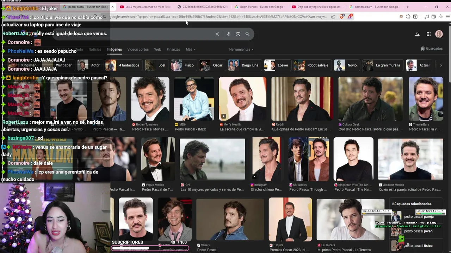The image size is (451, 253).
Task: Open Guardados saved items
Action: coord(432,48)
